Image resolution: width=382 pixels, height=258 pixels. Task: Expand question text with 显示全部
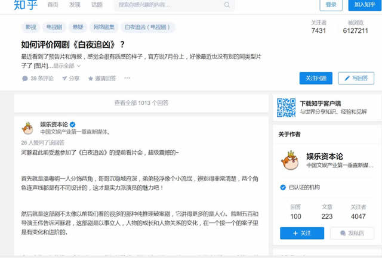tap(66, 66)
